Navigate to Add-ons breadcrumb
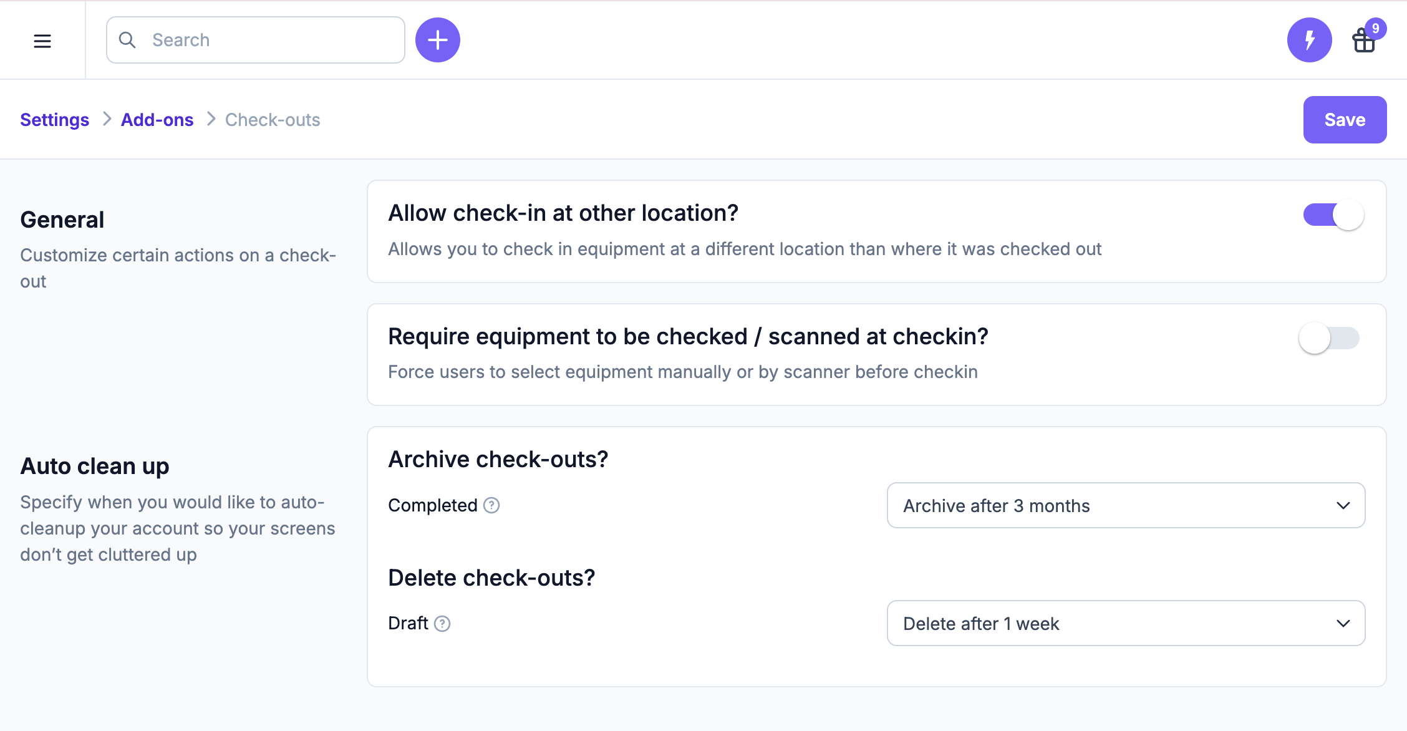Screen dimensions: 1407x731 point(157,120)
